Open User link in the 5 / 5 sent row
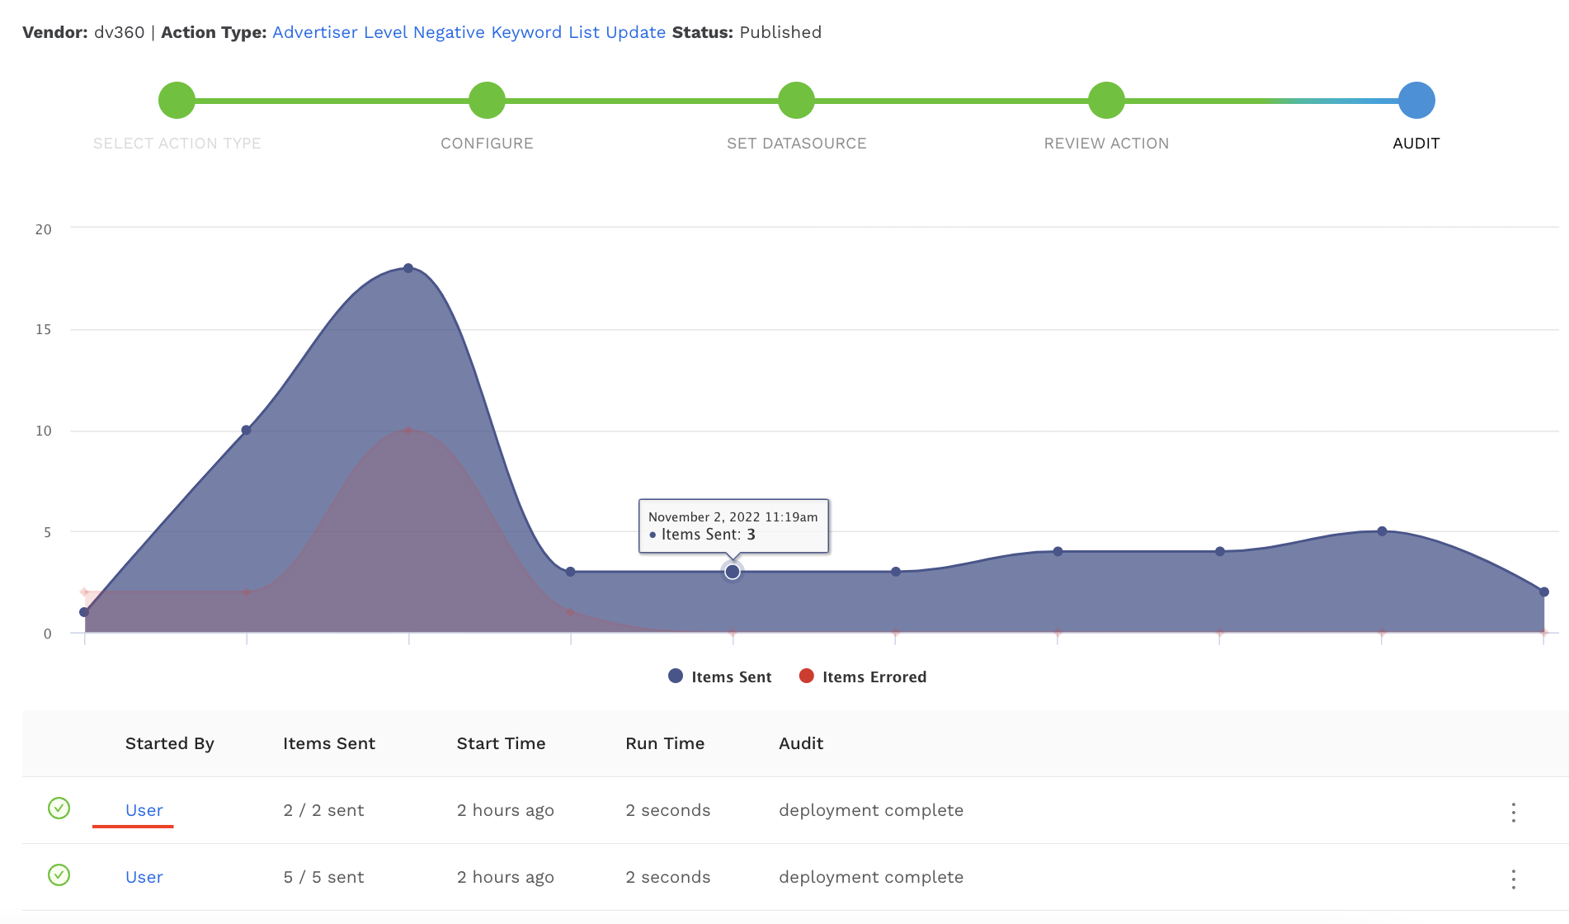1569x924 pixels. tap(144, 877)
